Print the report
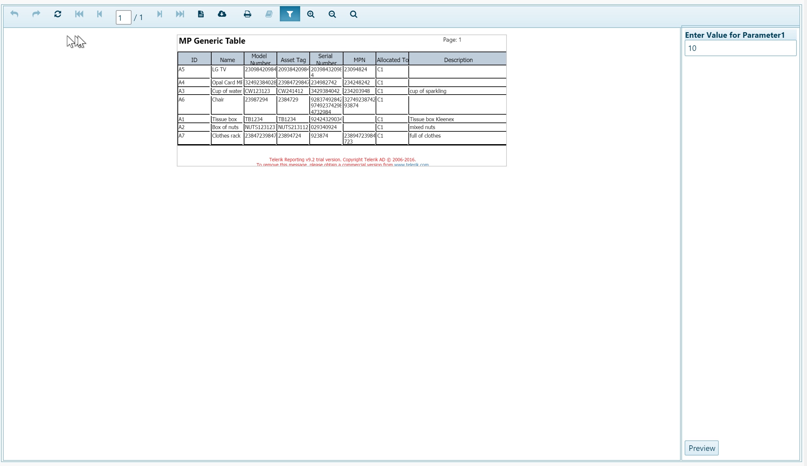The height and width of the screenshot is (466, 807). (247, 14)
